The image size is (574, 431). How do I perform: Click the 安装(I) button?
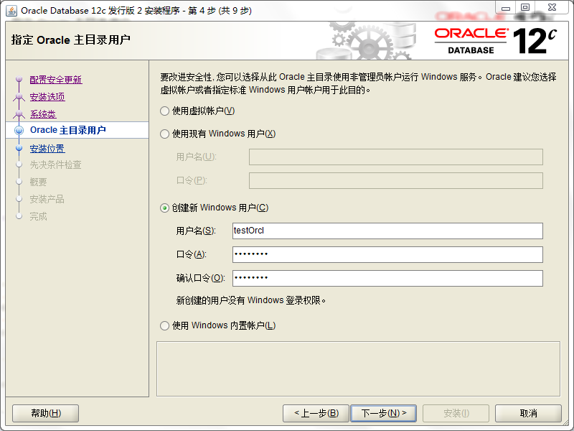[x=456, y=414]
